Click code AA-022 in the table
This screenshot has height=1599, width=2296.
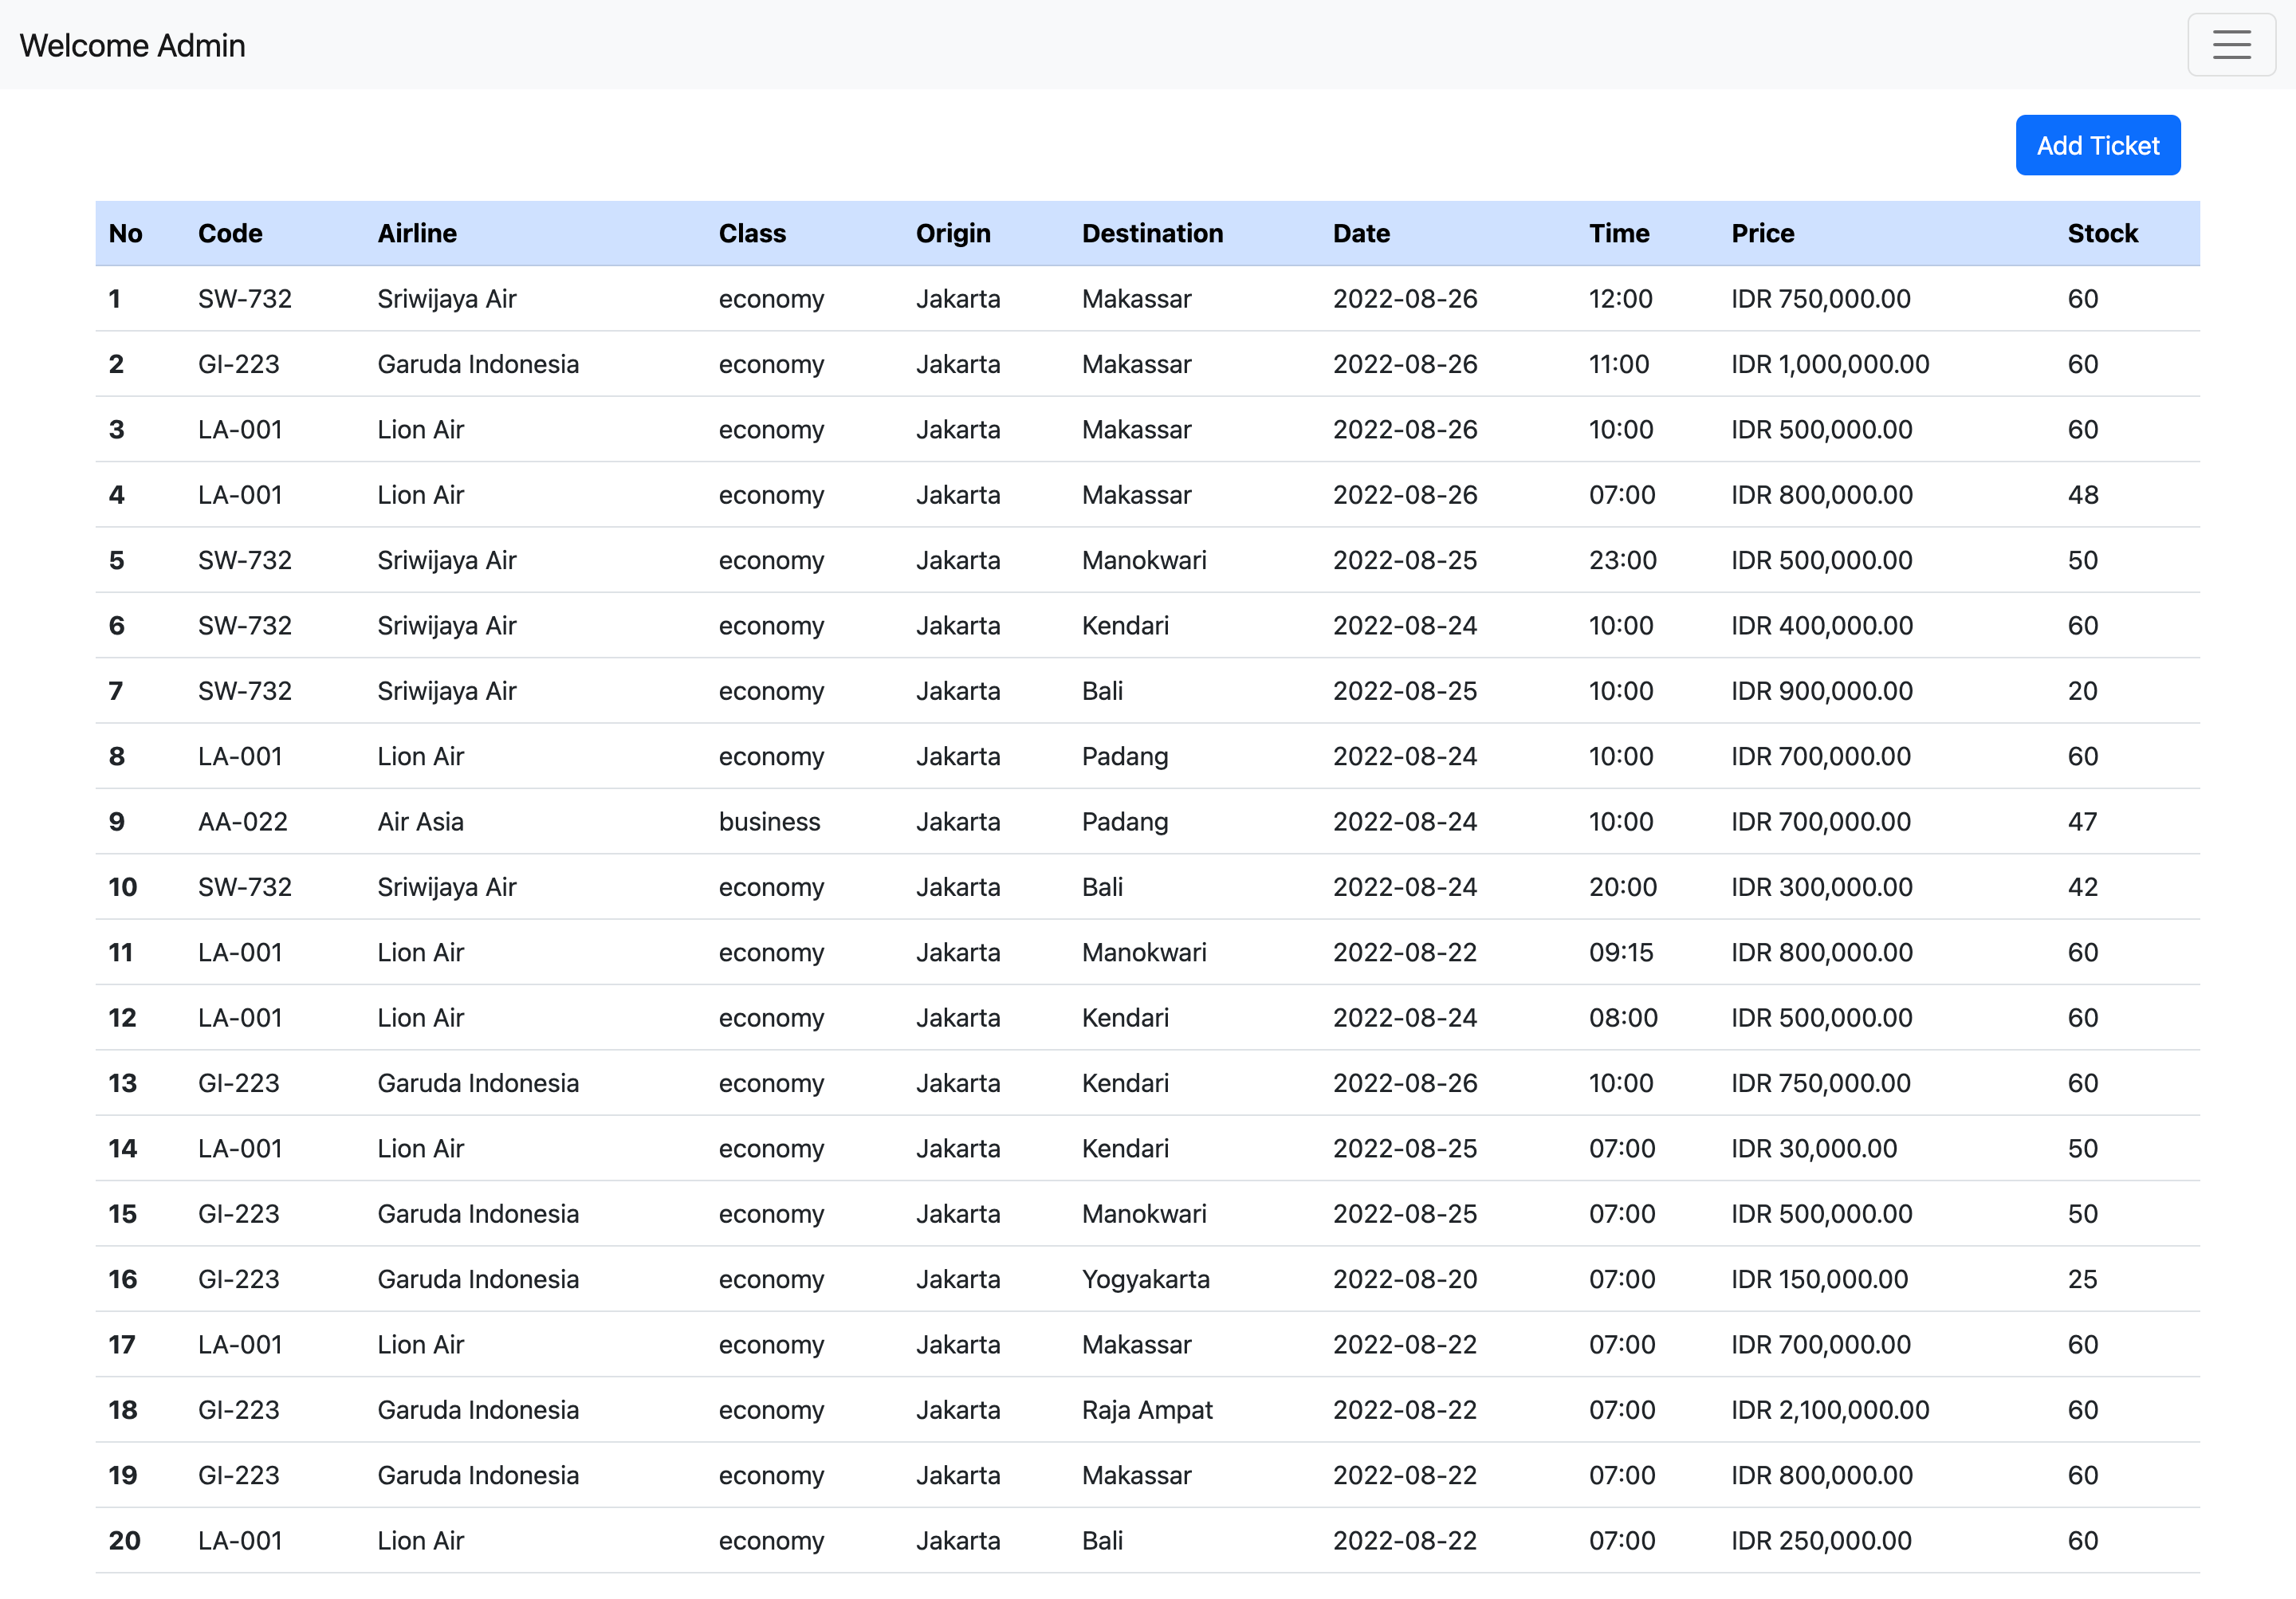click(243, 822)
